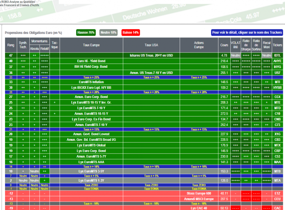Image resolution: width=285 pixels, height=210 pixels.
Task: Click the Absolu sub-header
Action: (x=34, y=49)
